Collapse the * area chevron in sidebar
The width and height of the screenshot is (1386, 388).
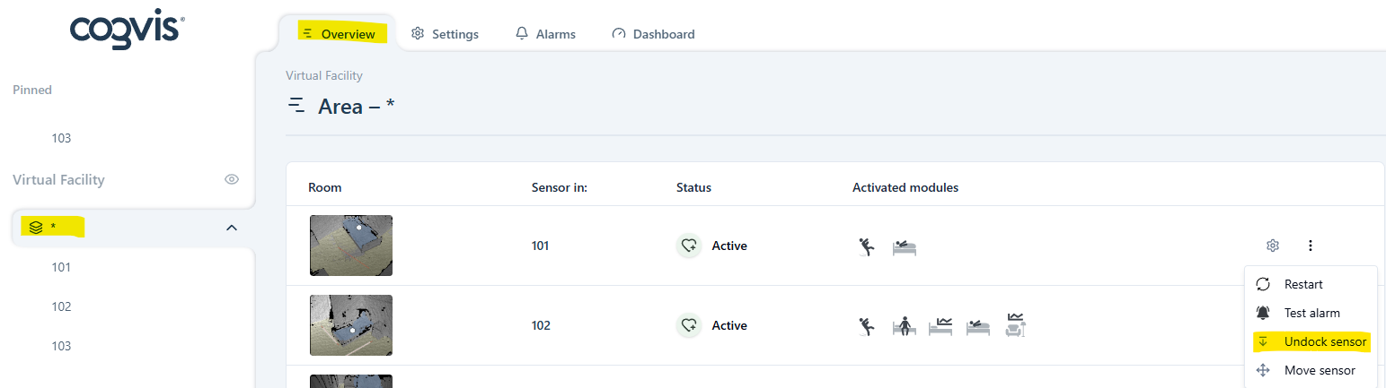coord(232,228)
